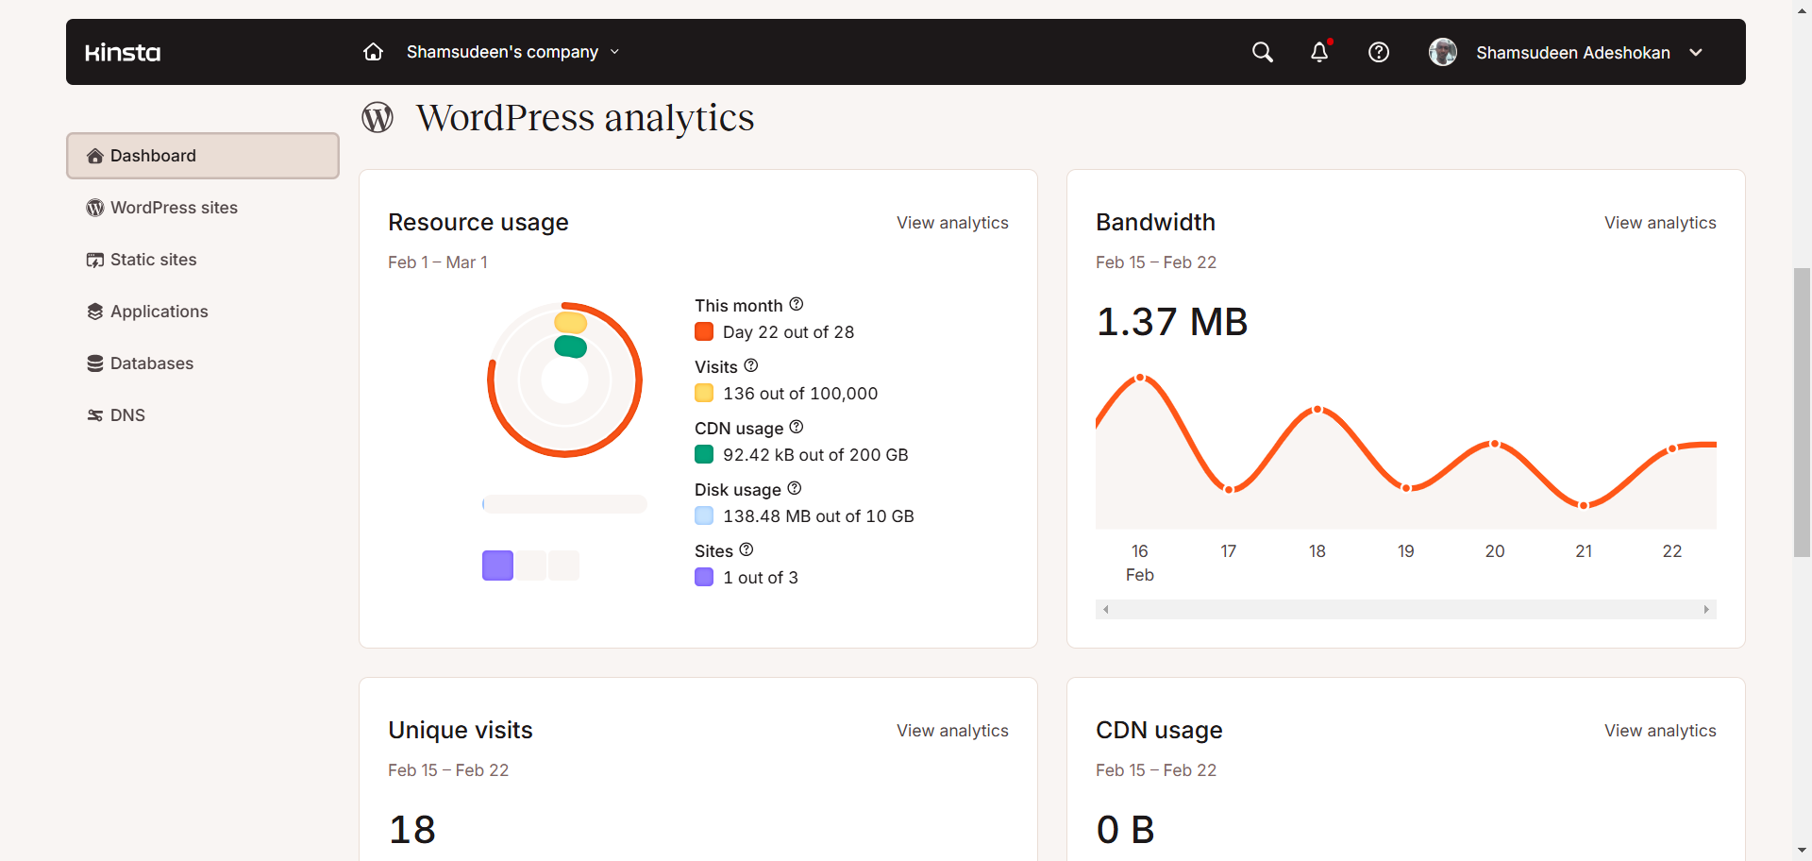The height and width of the screenshot is (861, 1812).
Task: Show info tooltip for CDN usage
Action: [797, 427]
